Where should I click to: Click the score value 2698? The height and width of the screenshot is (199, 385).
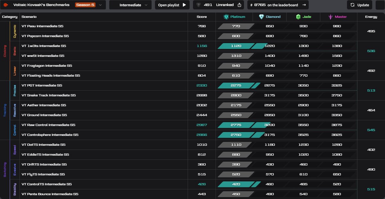point(202,95)
